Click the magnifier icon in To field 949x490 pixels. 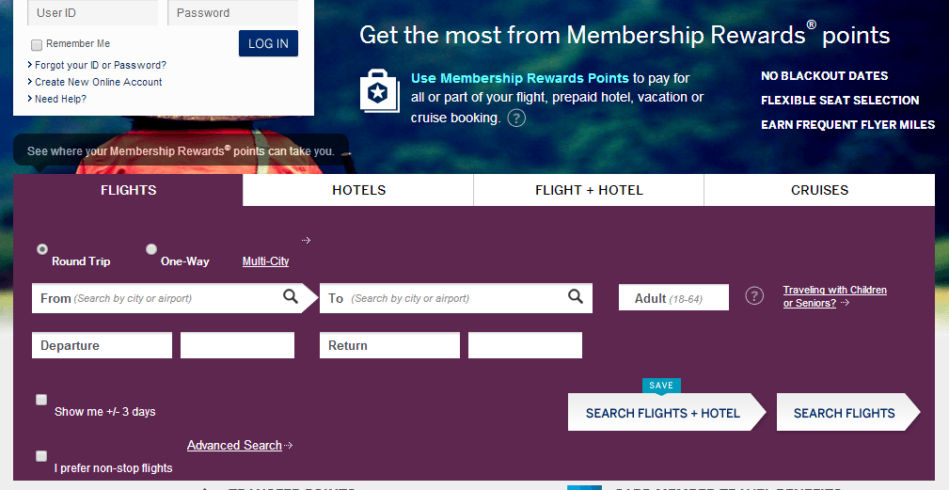(x=576, y=296)
